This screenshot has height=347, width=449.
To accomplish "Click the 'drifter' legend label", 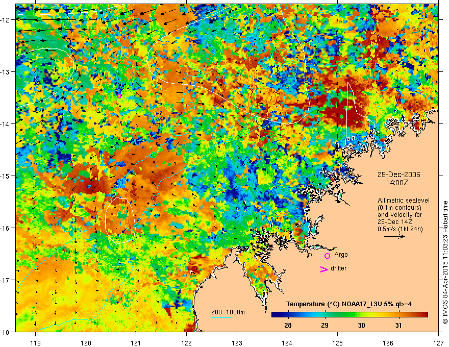I will (x=338, y=268).
